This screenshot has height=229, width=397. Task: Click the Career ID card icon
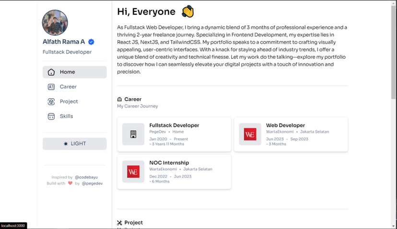click(51, 87)
